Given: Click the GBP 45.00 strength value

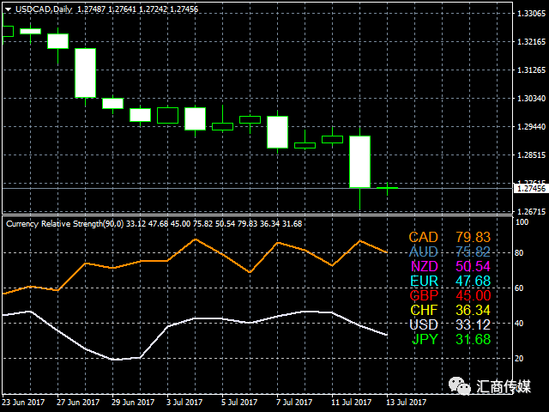Looking at the screenshot, I should [473, 295].
